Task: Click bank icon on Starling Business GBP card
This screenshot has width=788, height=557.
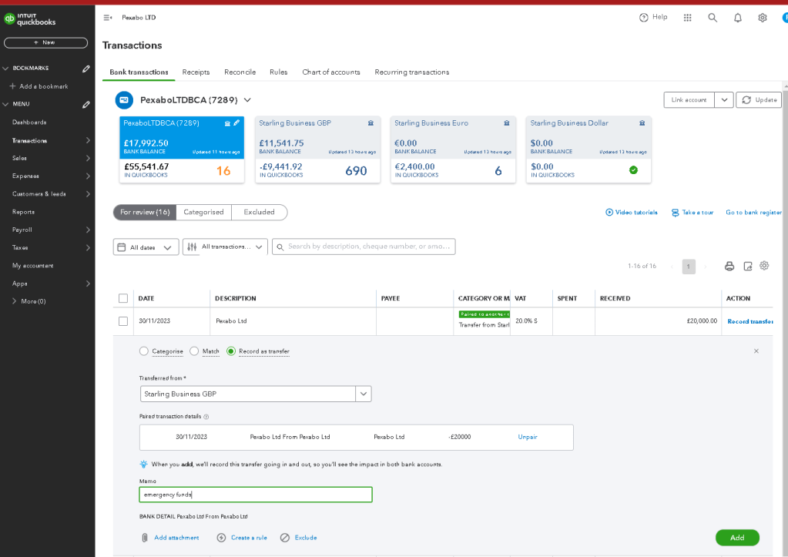Action: point(371,123)
